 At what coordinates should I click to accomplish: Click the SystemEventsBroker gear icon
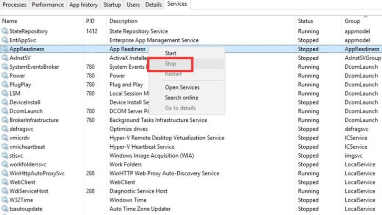click(x=5, y=66)
